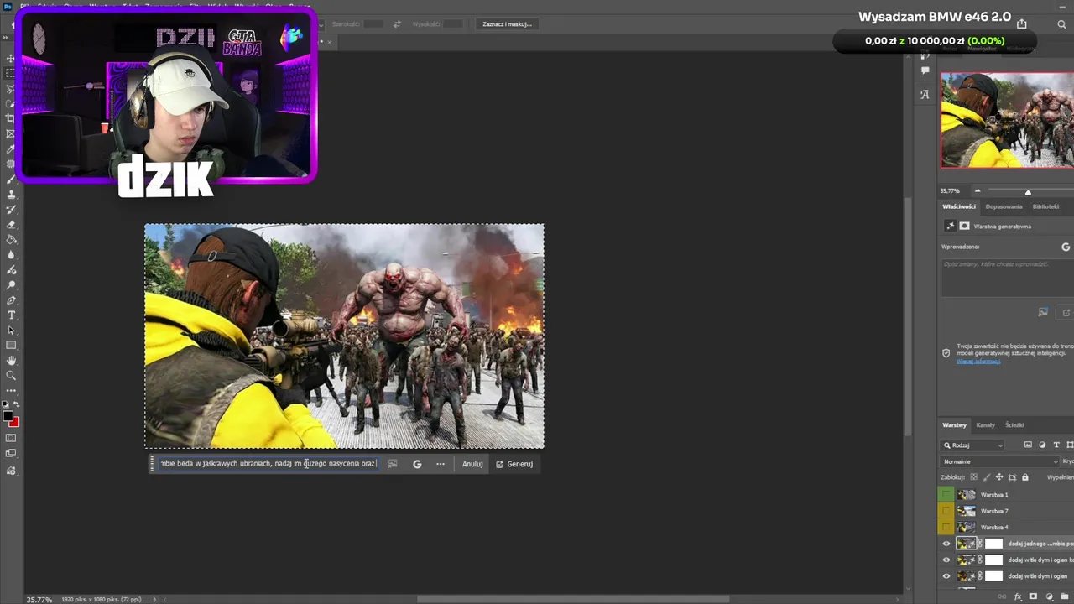Click the Zaznacz i maskuj button
The height and width of the screenshot is (604, 1074).
(x=507, y=23)
